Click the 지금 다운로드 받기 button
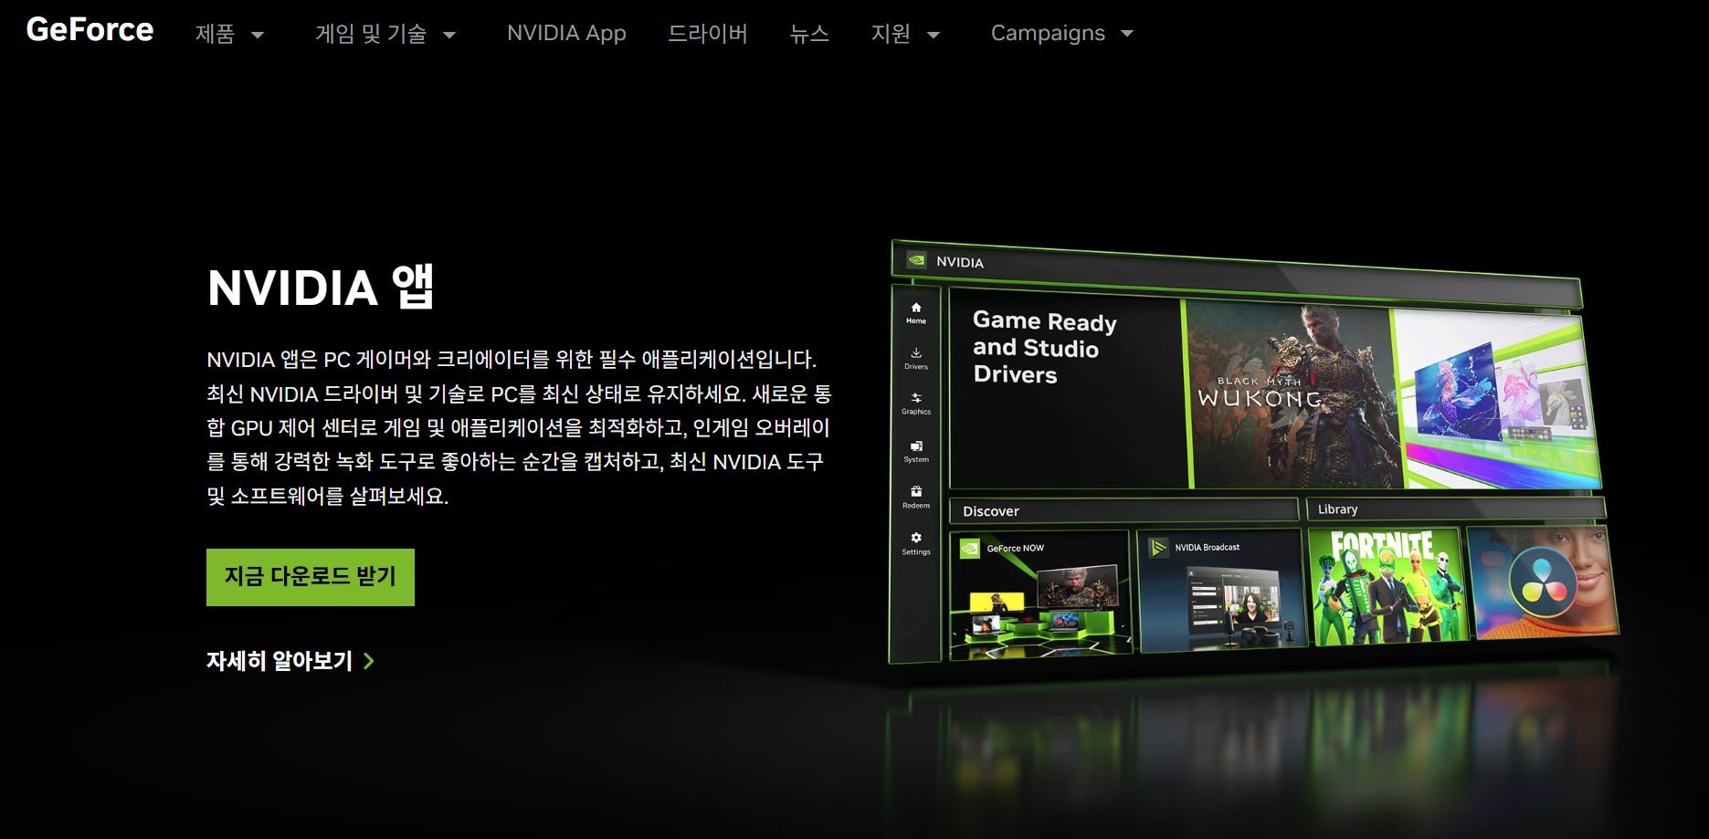1709x839 pixels. coord(311,577)
